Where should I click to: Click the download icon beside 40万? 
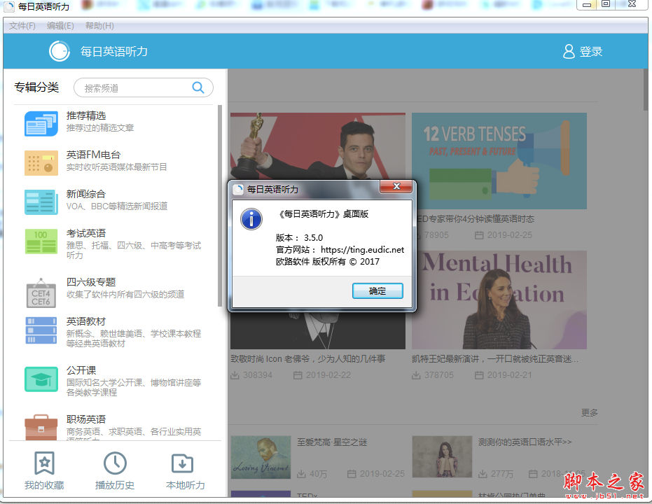301,474
